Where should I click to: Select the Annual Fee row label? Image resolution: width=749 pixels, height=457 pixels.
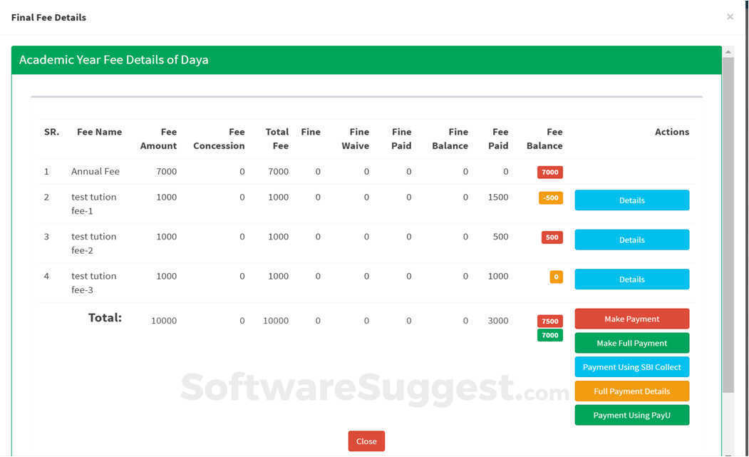[x=95, y=171]
